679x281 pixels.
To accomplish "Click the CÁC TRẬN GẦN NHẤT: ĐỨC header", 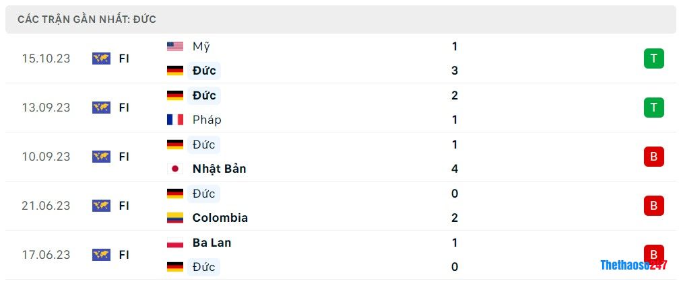I will tap(87, 19).
